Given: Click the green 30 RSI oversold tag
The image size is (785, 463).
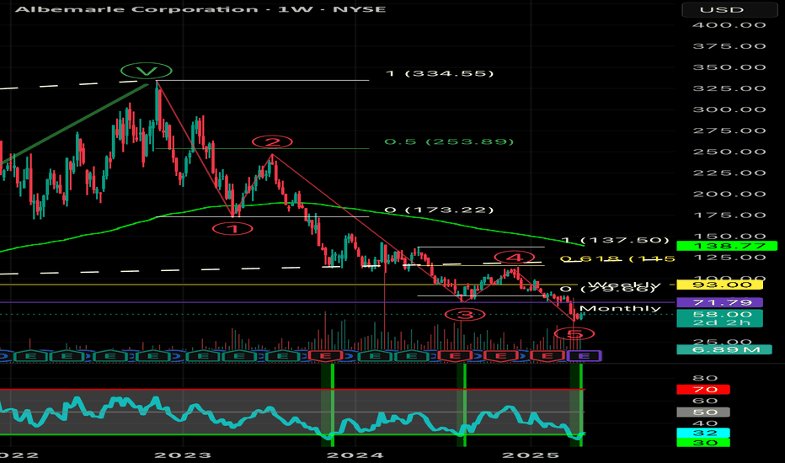Looking at the screenshot, I should 703,443.
